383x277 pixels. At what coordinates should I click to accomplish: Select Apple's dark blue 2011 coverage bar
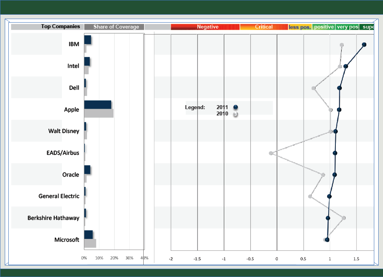click(x=98, y=104)
